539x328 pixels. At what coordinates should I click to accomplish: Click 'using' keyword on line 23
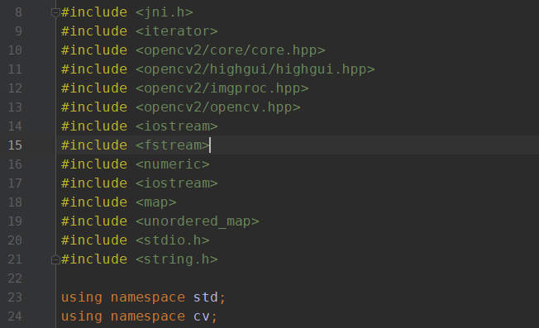82,297
